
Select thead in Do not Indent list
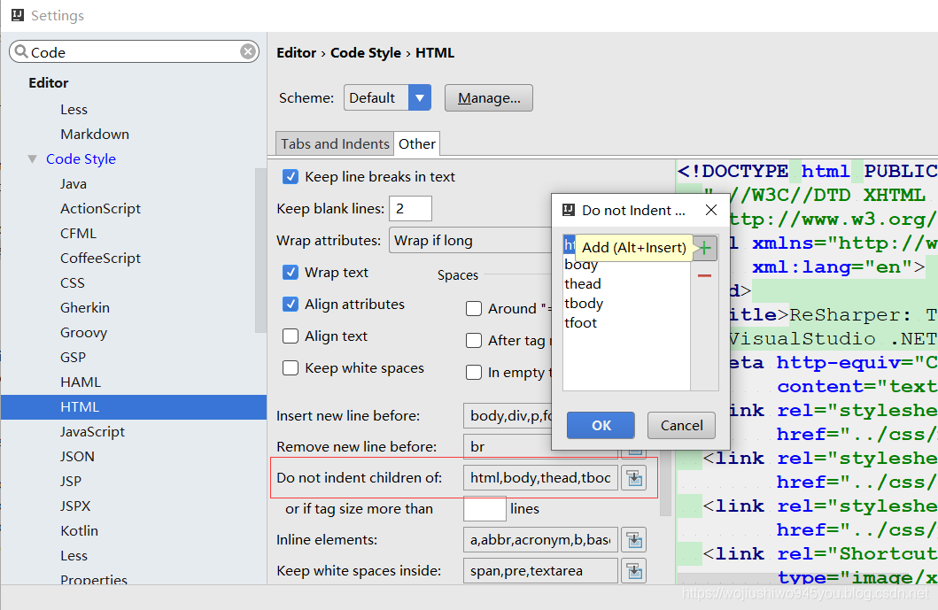click(x=583, y=284)
